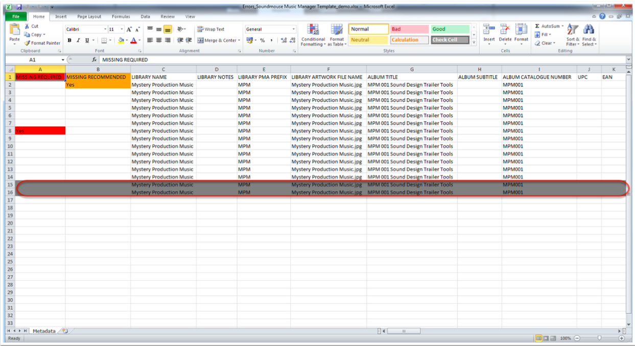Expand the cell Styles gallery More arrow
Image resolution: width=635 pixels, height=346 pixels.
(474, 43)
